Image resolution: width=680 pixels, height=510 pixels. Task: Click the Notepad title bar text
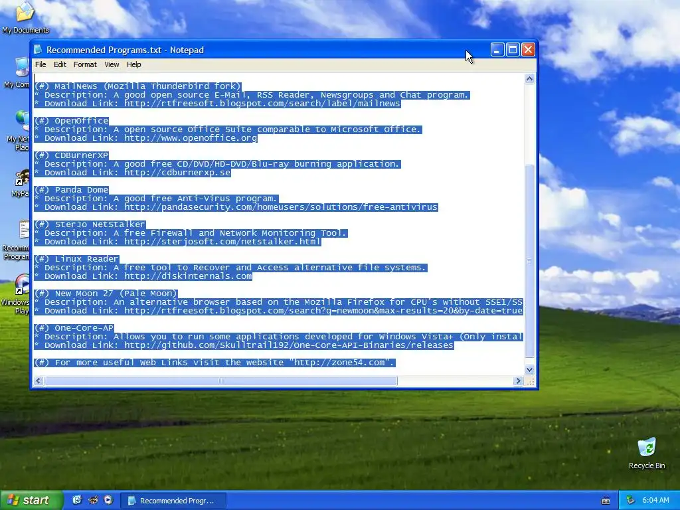click(125, 50)
